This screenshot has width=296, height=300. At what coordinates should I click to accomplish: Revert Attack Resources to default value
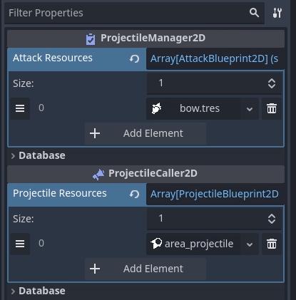point(134,58)
